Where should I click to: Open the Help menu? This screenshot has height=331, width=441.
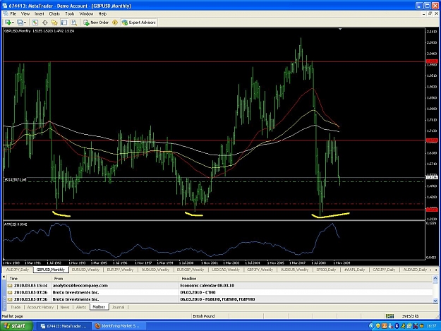(x=102, y=14)
